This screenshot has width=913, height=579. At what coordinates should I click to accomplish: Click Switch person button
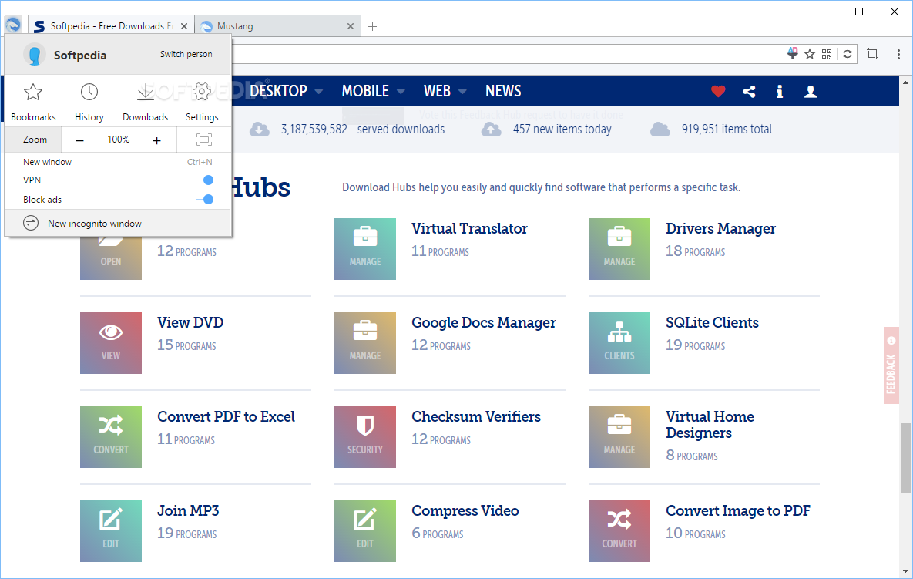[186, 54]
